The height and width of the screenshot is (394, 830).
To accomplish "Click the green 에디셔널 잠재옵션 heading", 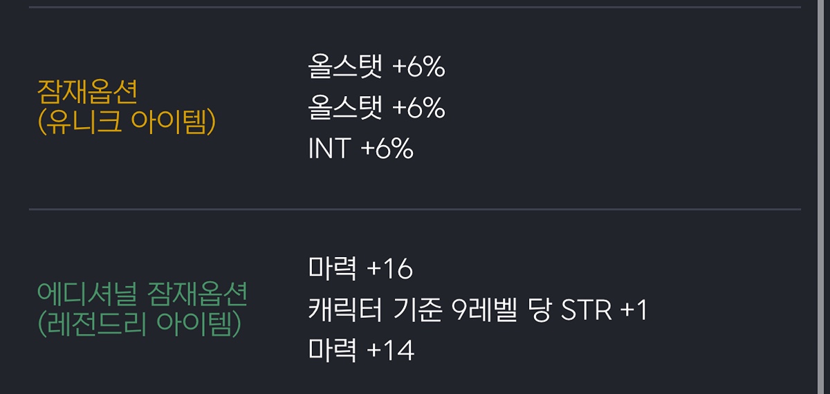I will tap(142, 295).
